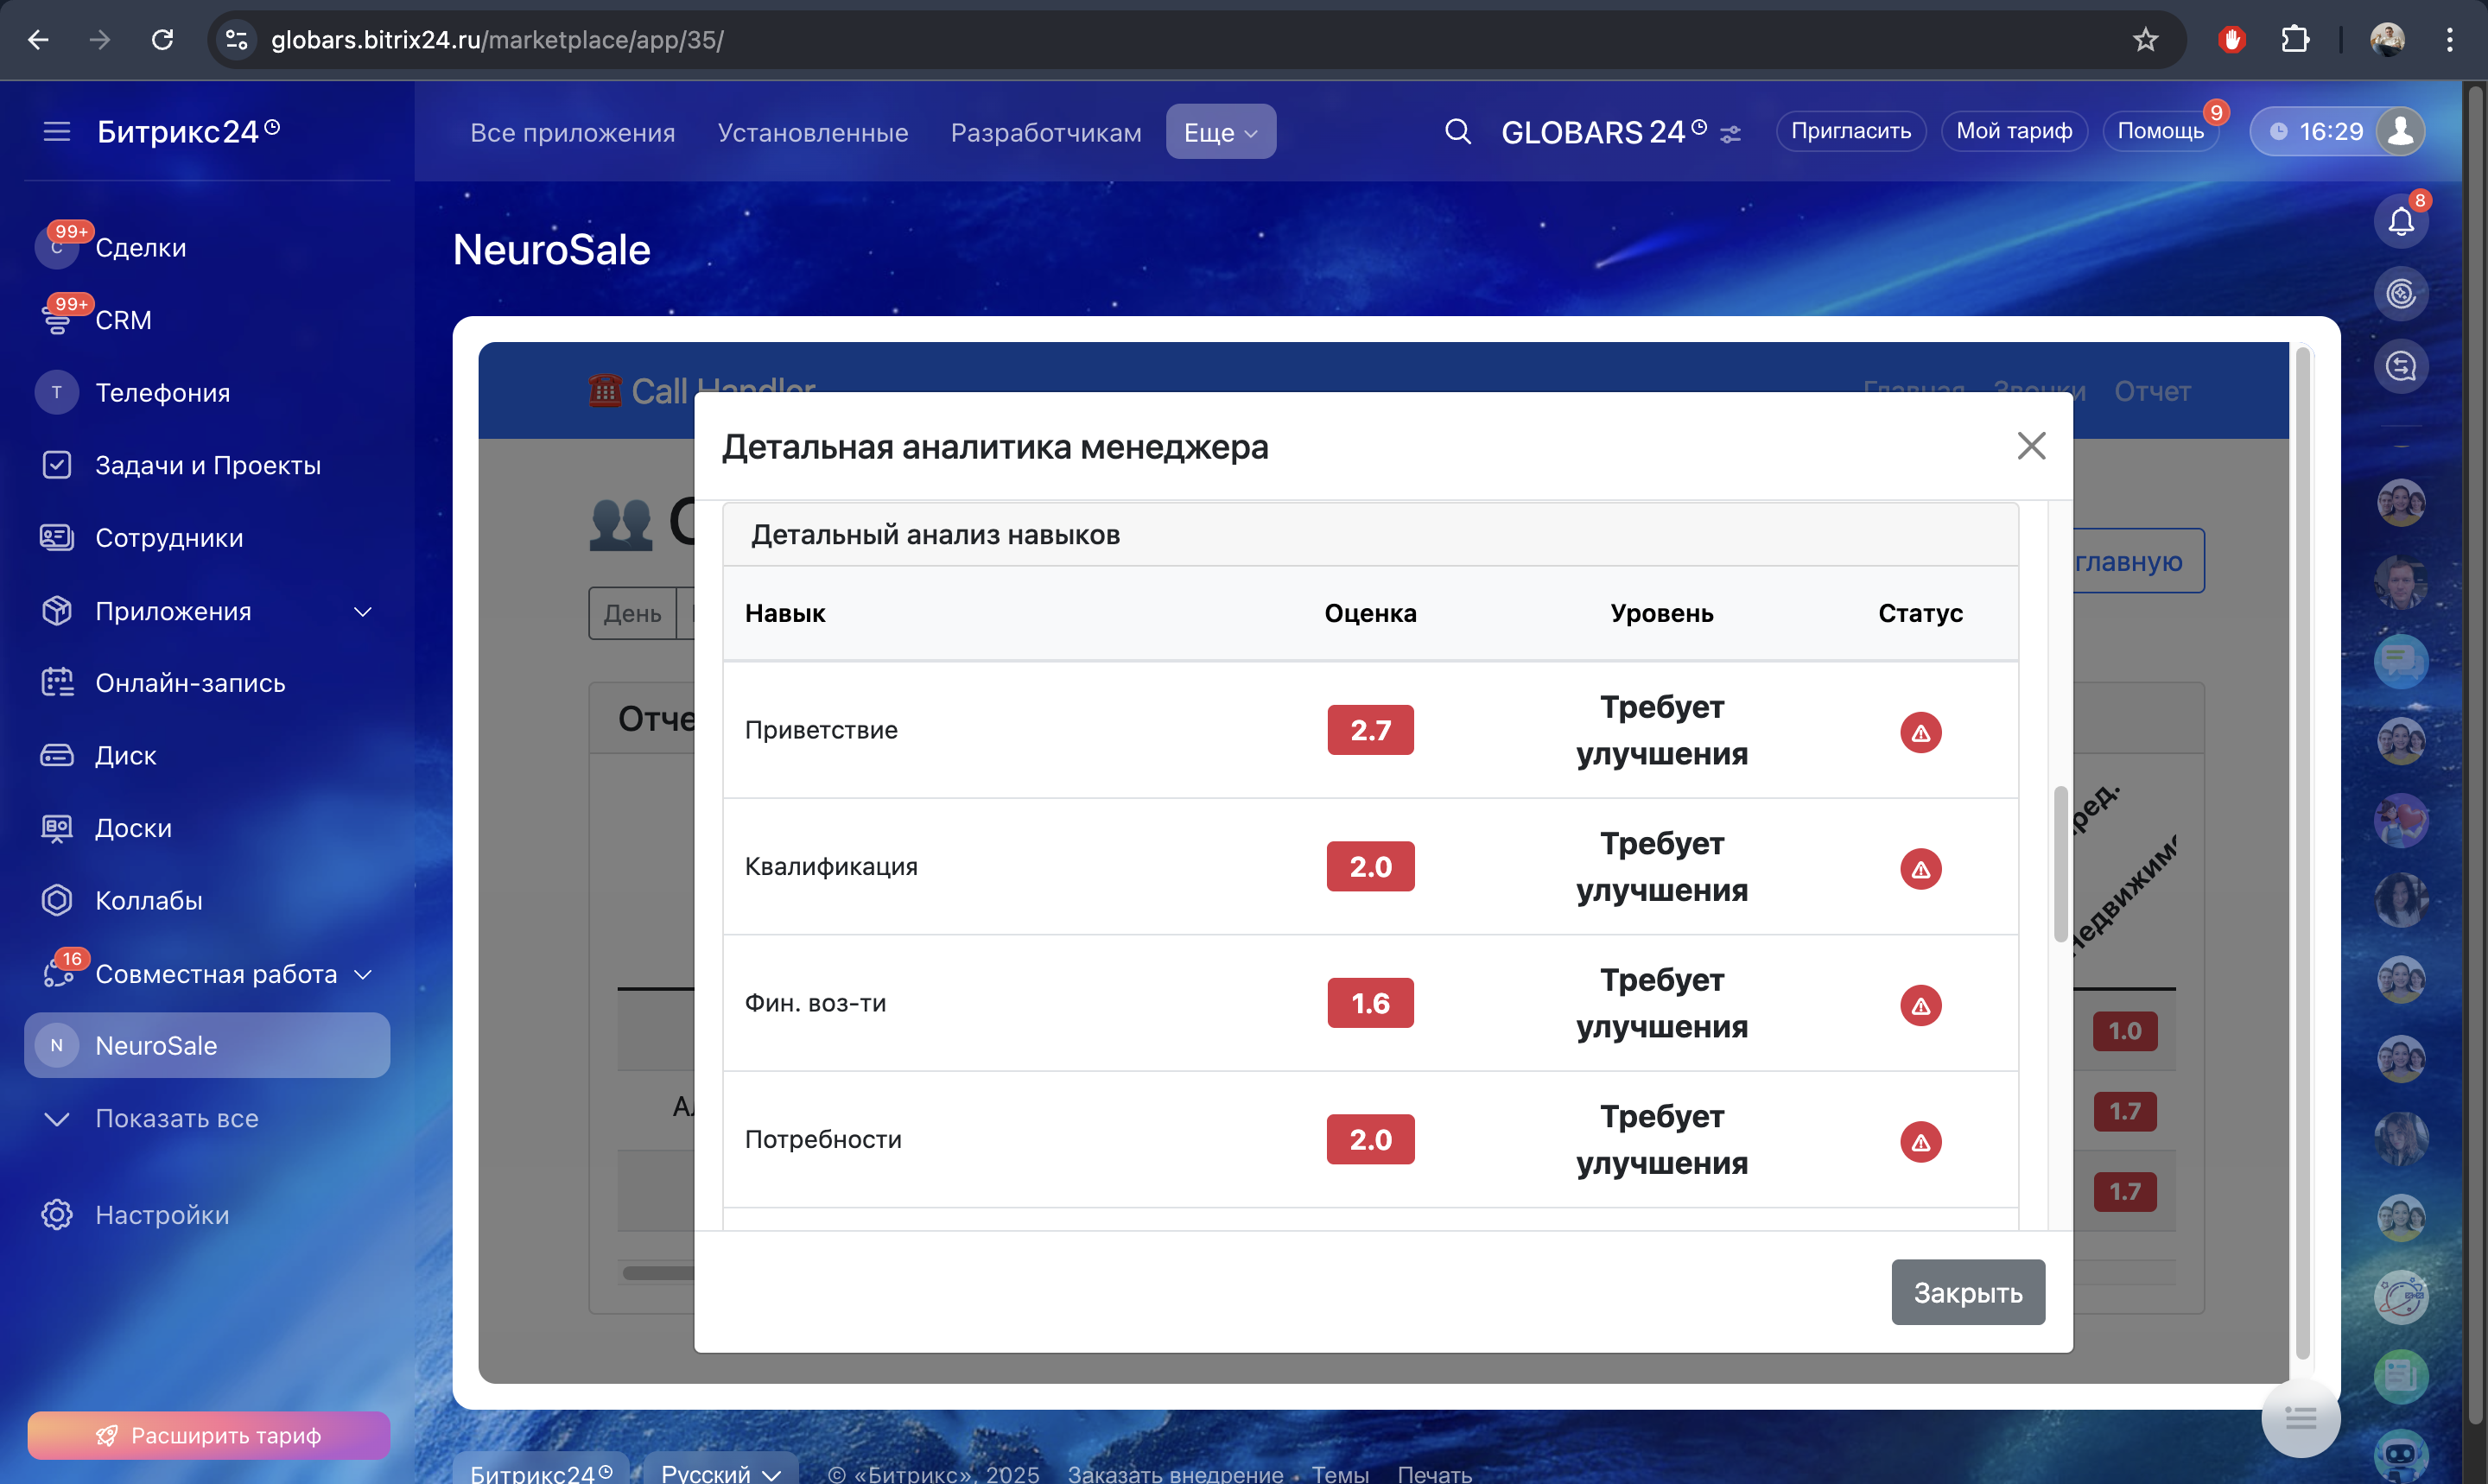
Task: Open Все приложения tab
Action: [x=572, y=132]
